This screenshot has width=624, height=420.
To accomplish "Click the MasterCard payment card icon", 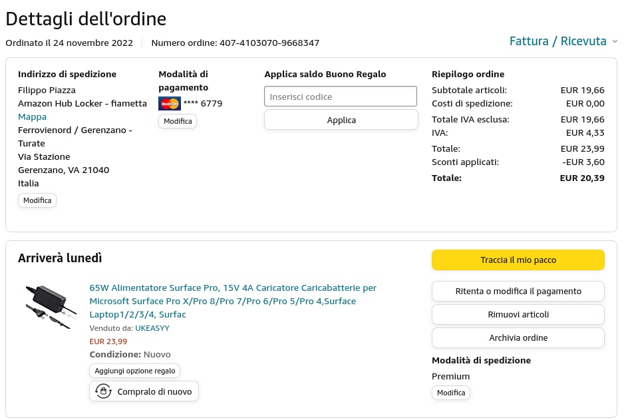I will click(170, 104).
